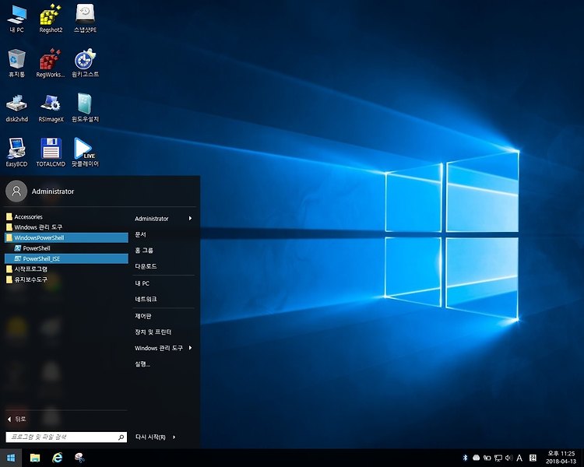Image resolution: width=584 pixels, height=467 pixels.
Task: Expand the Windows 관리 도구 folder in the program list
Action: pyautogui.click(x=66, y=227)
